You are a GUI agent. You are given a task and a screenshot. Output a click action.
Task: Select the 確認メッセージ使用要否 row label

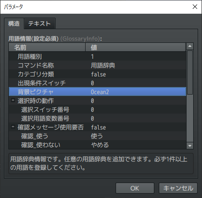51,127
